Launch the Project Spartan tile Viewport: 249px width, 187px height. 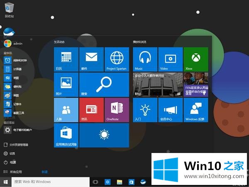tap(117, 59)
